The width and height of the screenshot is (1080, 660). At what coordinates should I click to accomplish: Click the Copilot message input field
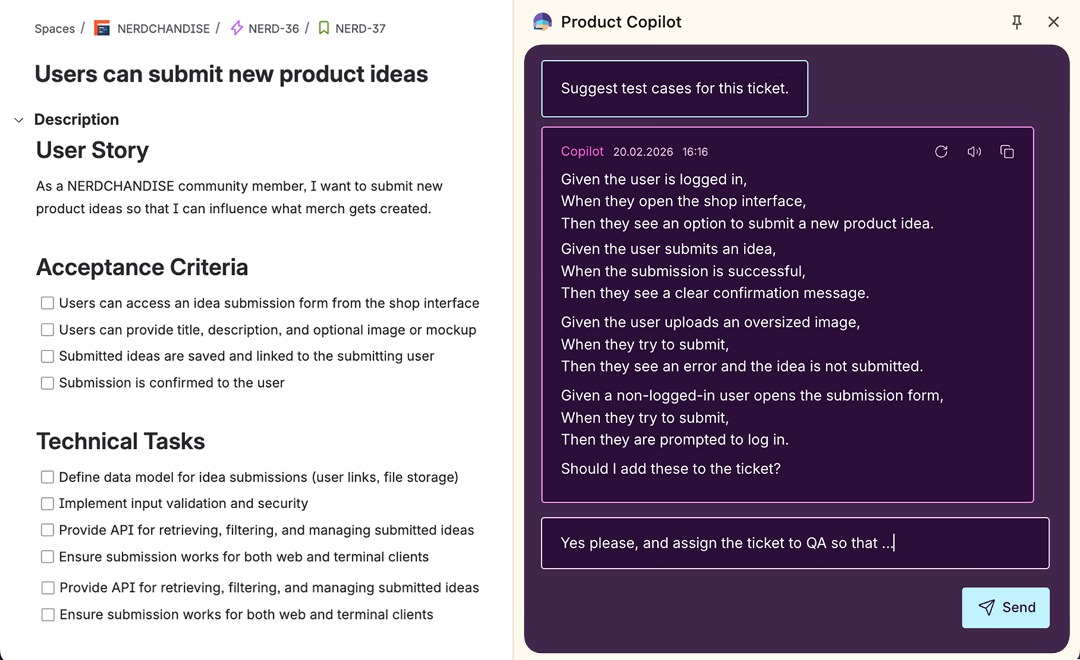(795, 543)
